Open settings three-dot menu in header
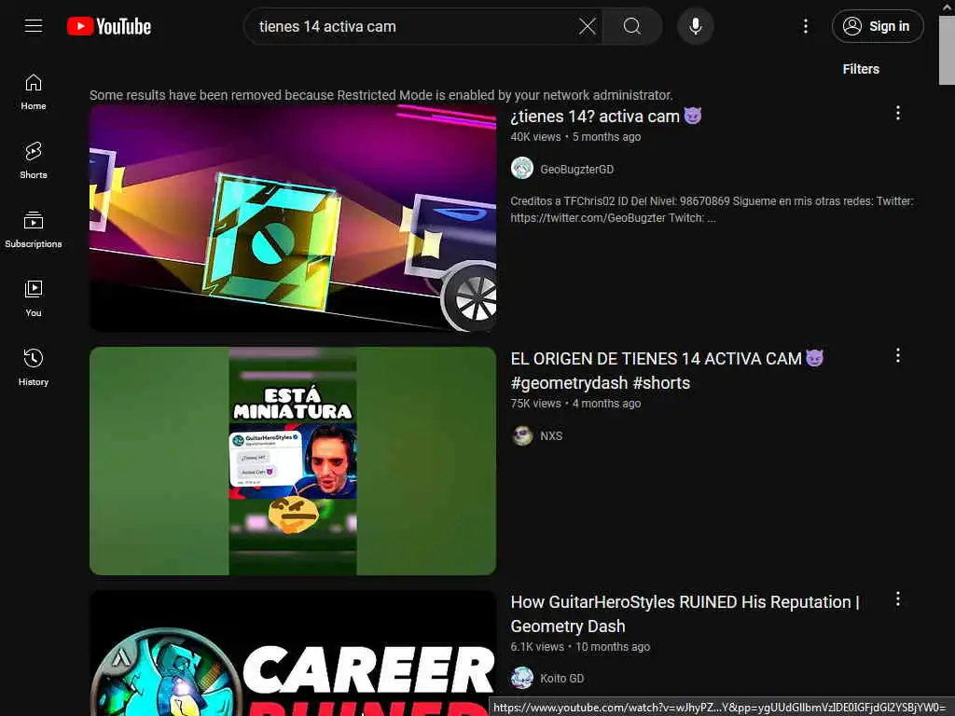 (x=805, y=26)
